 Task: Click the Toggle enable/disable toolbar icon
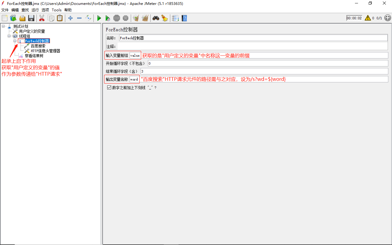coord(88,18)
